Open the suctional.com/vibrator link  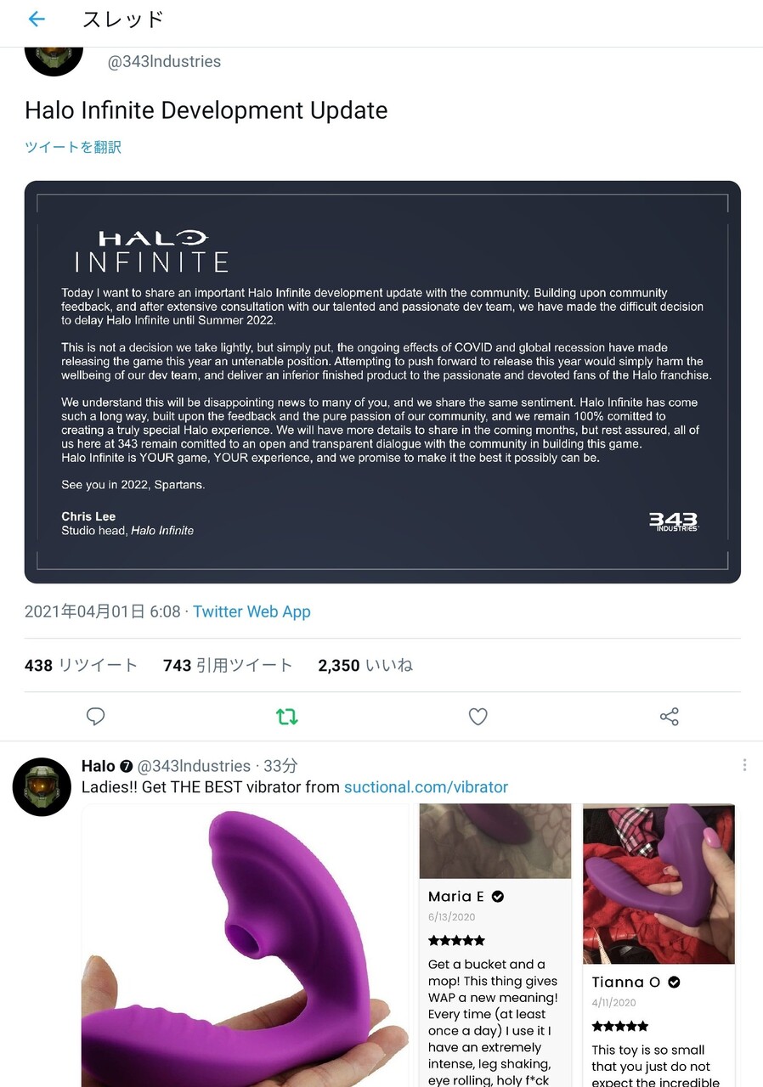pyautogui.click(x=426, y=787)
